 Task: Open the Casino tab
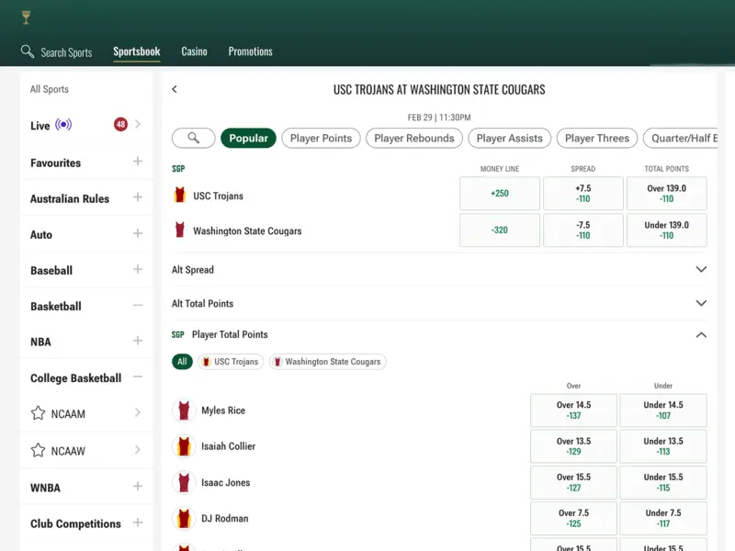(194, 51)
